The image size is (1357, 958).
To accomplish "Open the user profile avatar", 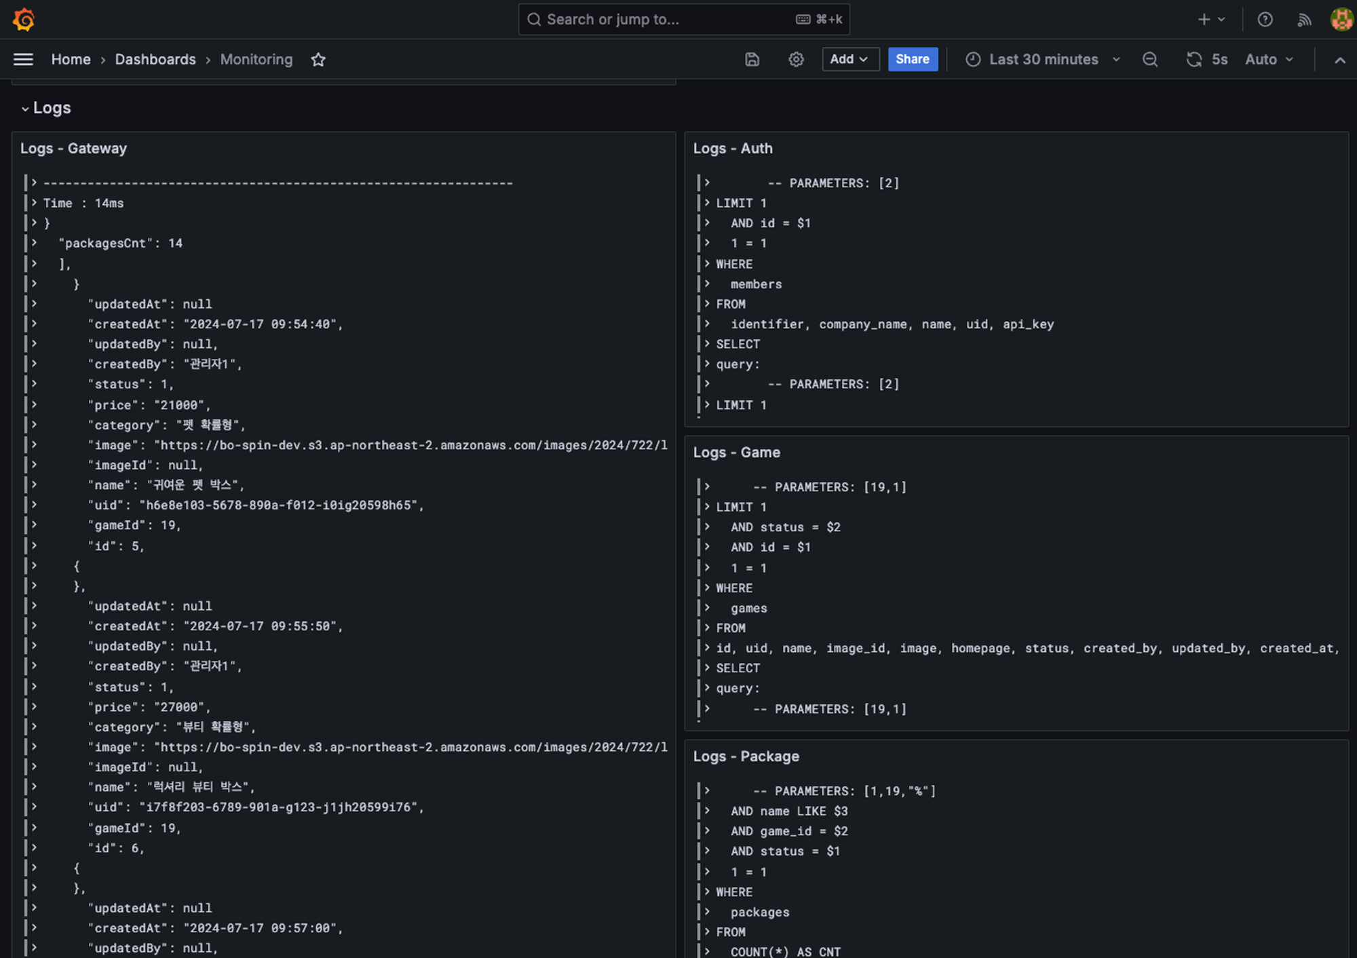I will pyautogui.click(x=1341, y=20).
